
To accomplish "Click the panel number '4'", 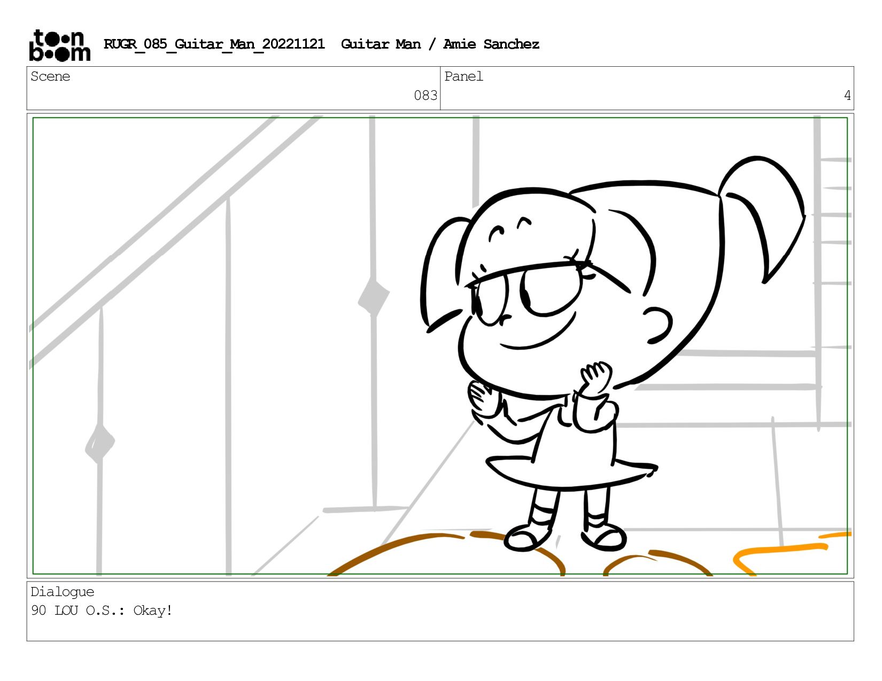I will [x=847, y=96].
